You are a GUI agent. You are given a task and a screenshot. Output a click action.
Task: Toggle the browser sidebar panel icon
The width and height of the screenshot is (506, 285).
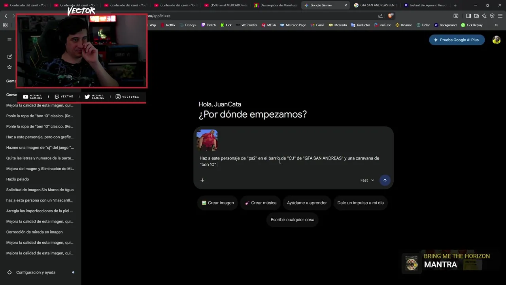click(468, 16)
